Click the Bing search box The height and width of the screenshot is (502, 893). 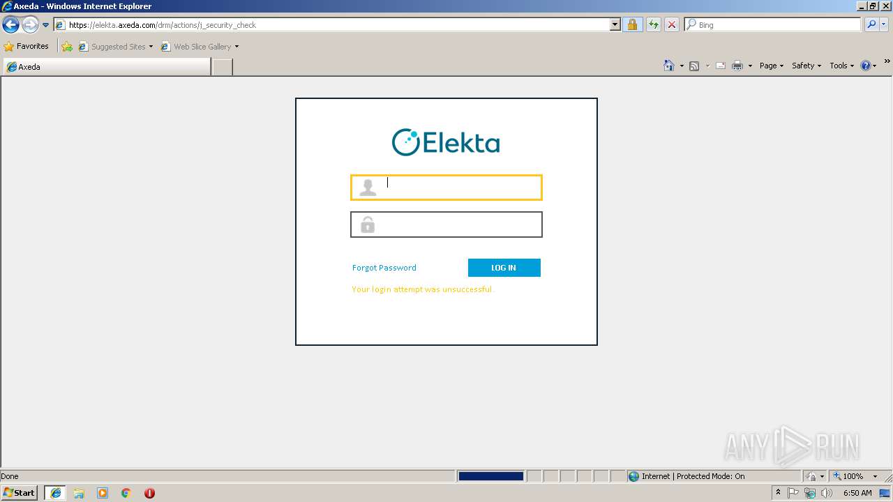click(772, 25)
